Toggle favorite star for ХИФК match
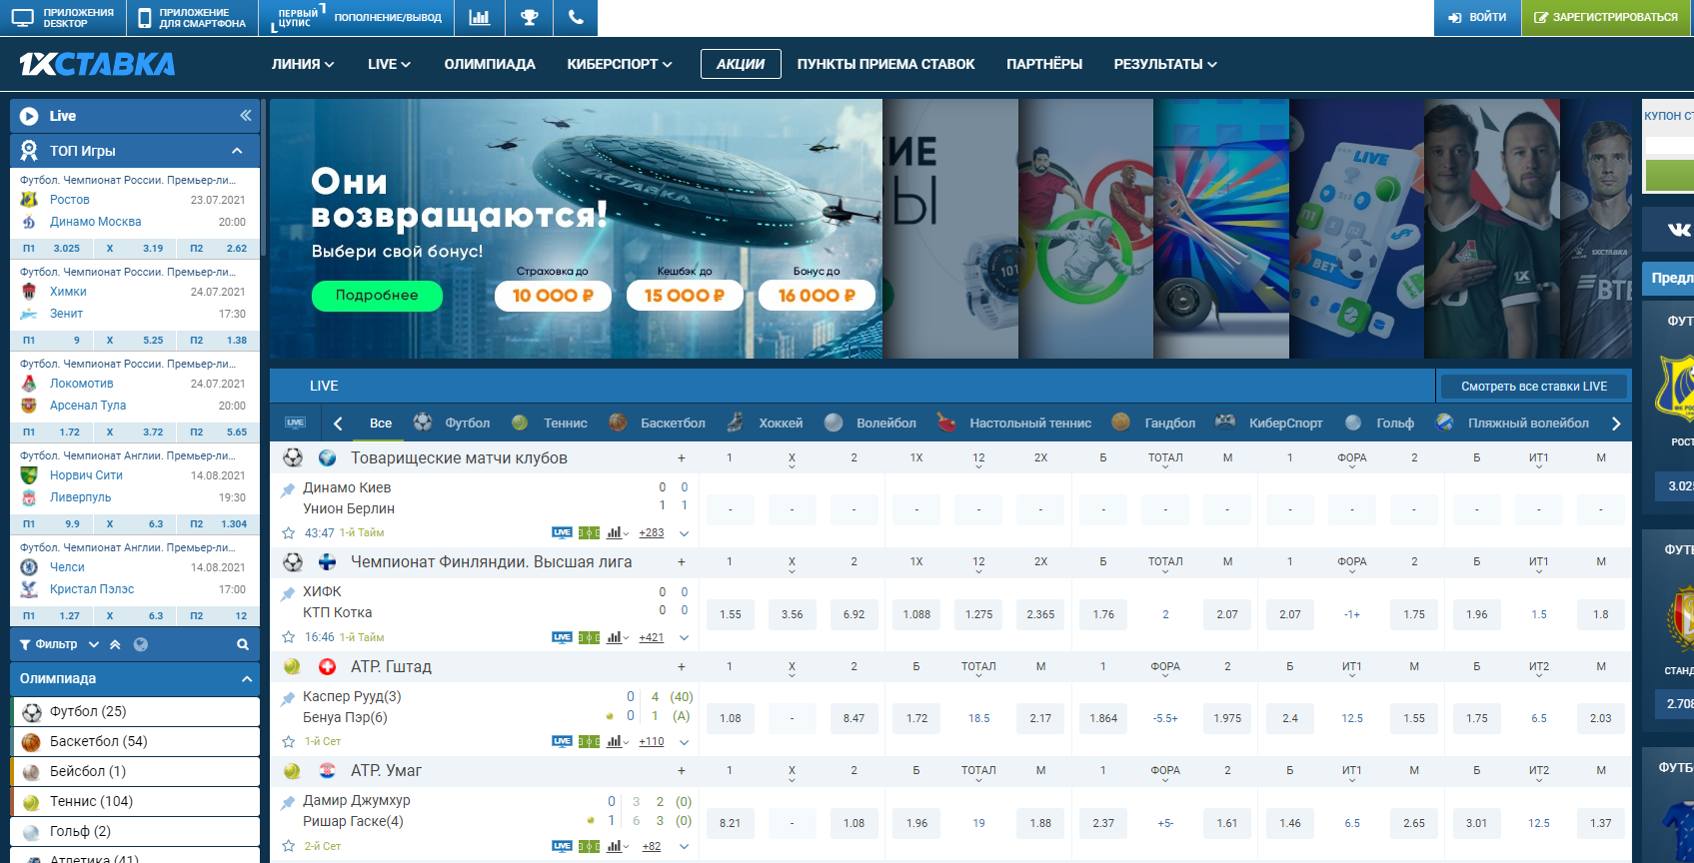Image resolution: width=1694 pixels, height=863 pixels. tap(289, 637)
